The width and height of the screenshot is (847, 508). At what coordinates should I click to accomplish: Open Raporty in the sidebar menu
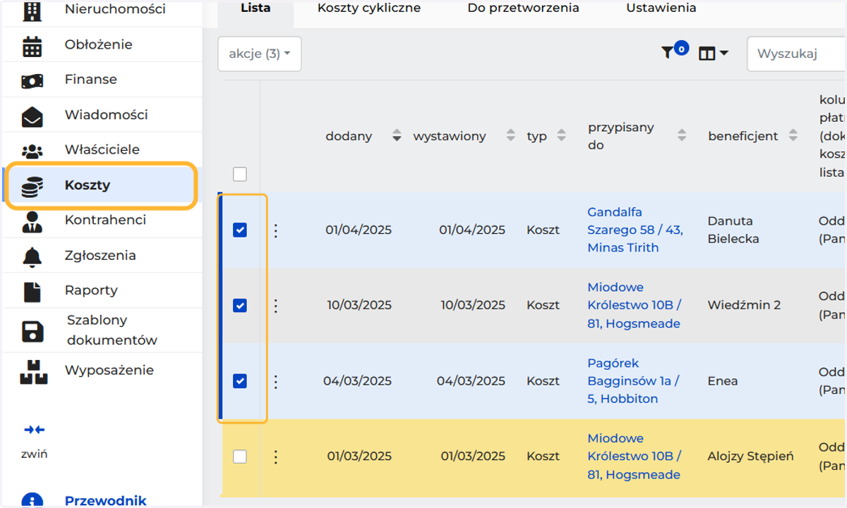point(91,290)
